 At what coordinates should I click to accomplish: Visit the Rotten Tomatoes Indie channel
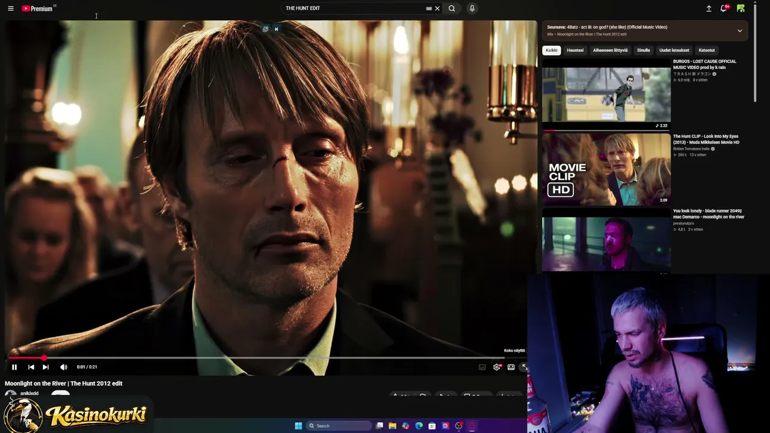(691, 149)
